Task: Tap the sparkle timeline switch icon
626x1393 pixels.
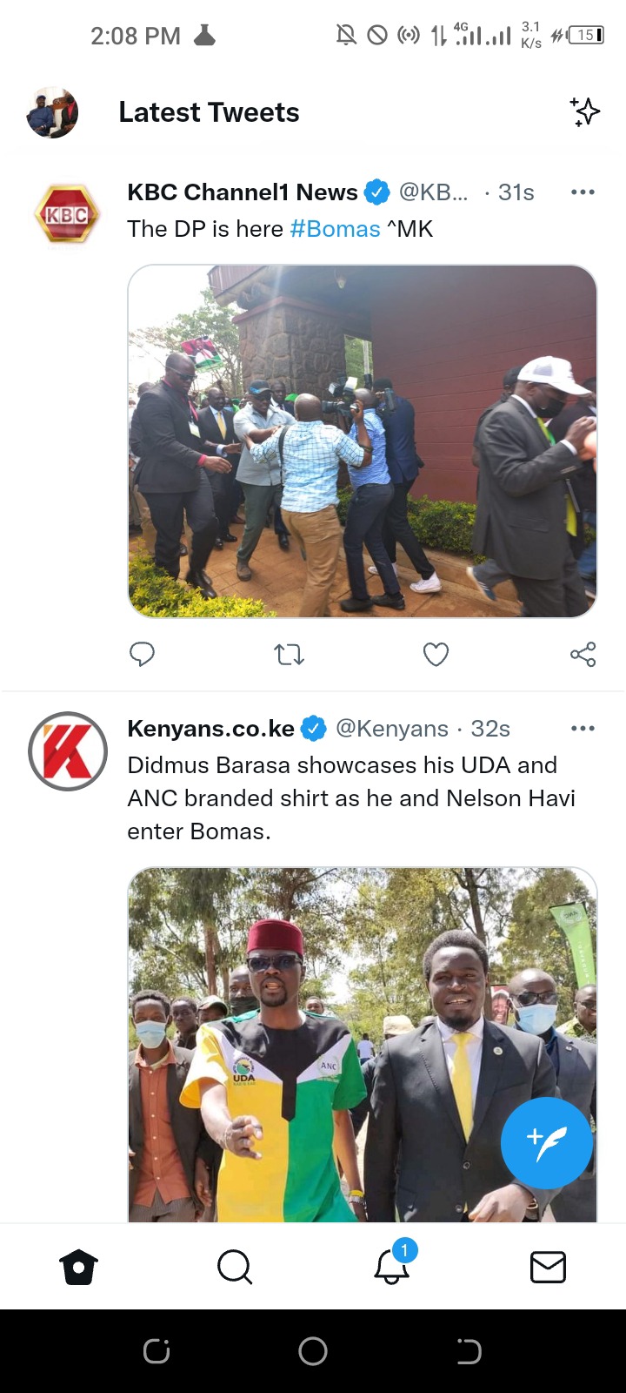Action: tap(585, 112)
